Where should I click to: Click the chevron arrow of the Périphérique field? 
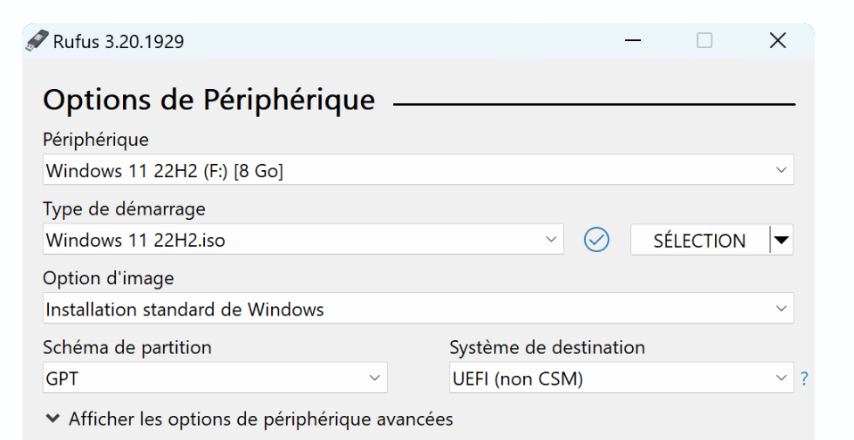(x=781, y=170)
